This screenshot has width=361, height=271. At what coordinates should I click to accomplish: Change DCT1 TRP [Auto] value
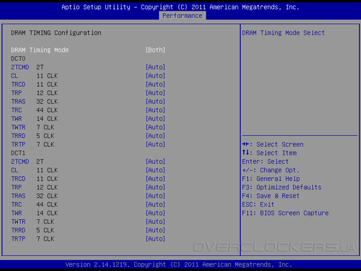click(155, 187)
